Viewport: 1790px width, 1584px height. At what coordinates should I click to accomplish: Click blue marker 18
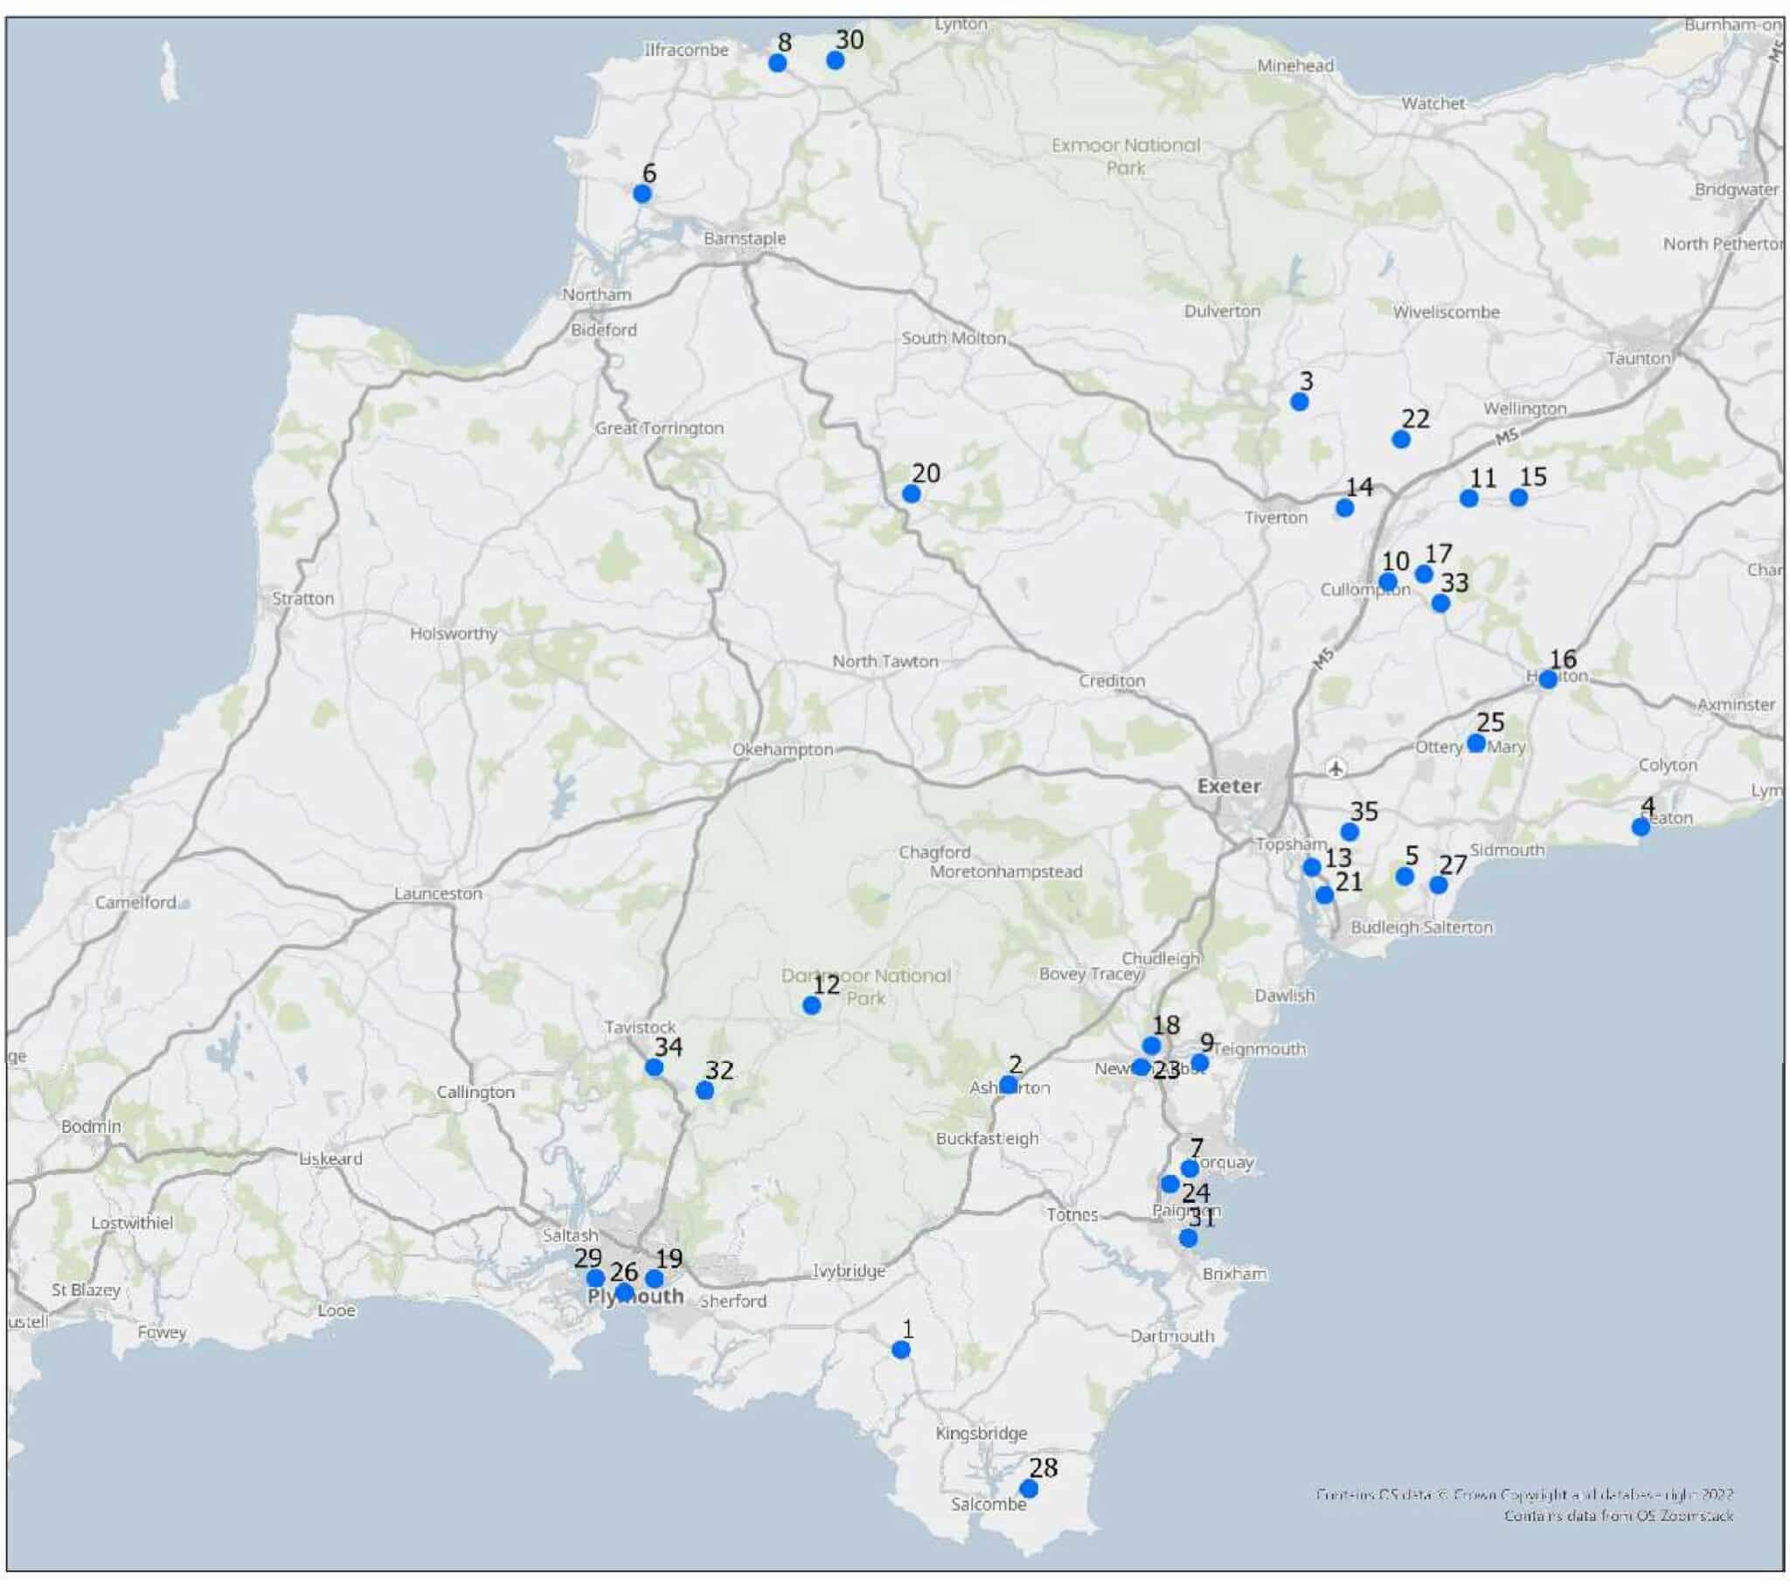[x=1152, y=1046]
